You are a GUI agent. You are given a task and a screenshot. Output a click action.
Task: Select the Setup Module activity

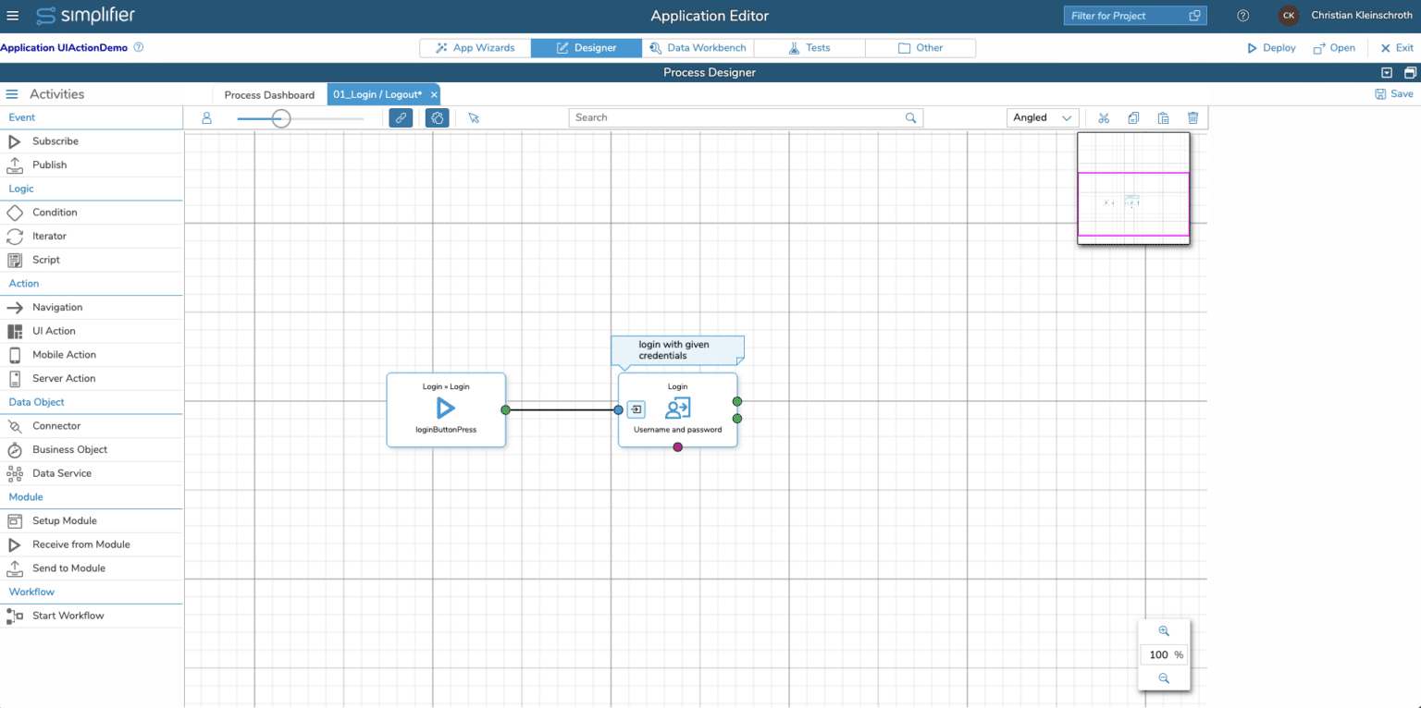point(92,521)
